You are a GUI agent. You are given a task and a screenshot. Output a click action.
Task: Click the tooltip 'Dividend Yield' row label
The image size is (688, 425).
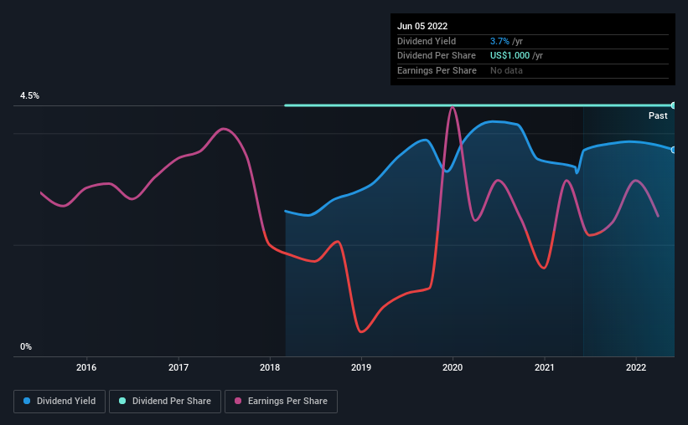pyautogui.click(x=427, y=41)
